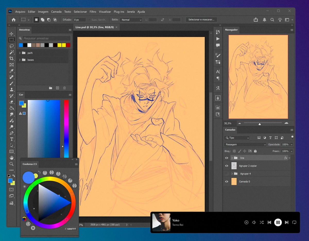
Task: Select the Pen tool
Action: pos(12,133)
